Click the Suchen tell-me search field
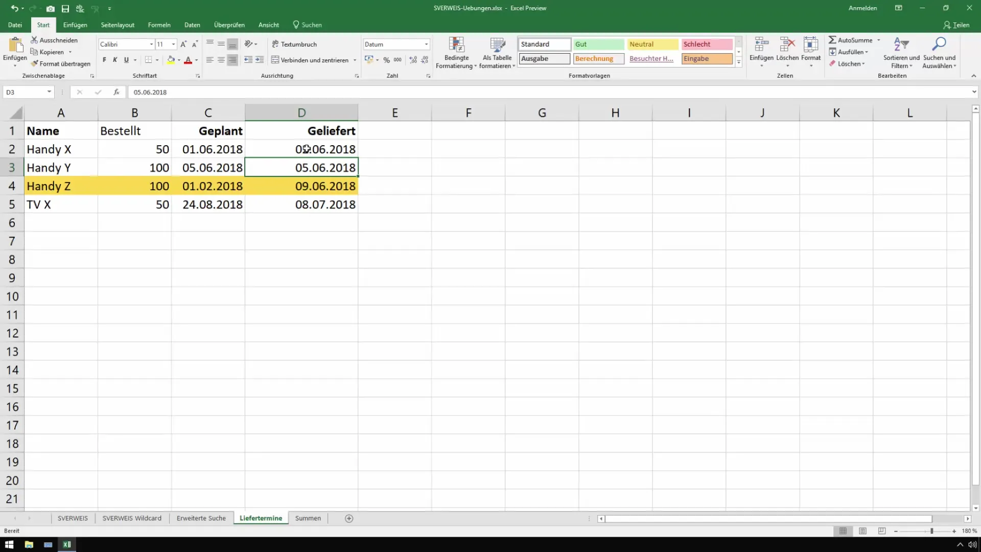 click(x=307, y=25)
